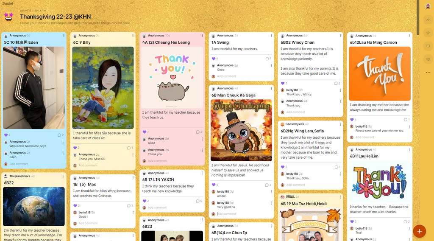Open post menu for 6B22 Theplanetmars card
434x241 pixels.
[x=64, y=176]
